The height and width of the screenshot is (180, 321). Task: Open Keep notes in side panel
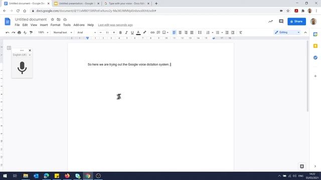[x=315, y=46]
